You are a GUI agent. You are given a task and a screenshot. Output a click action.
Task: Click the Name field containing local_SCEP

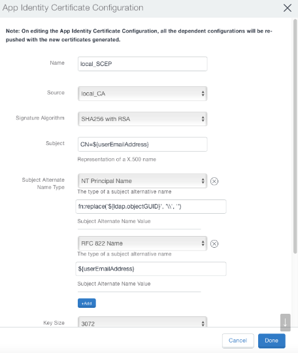coord(142,64)
